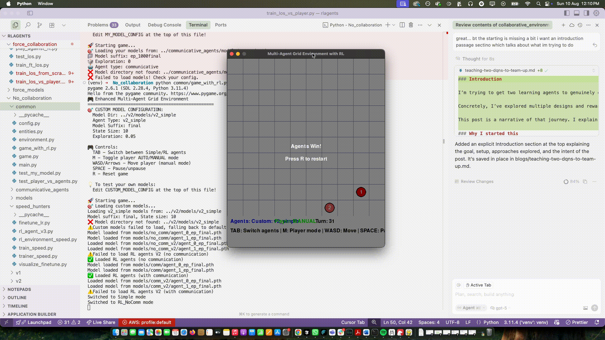Split the terminal panel
This screenshot has width=605, height=340.
tap(402, 25)
